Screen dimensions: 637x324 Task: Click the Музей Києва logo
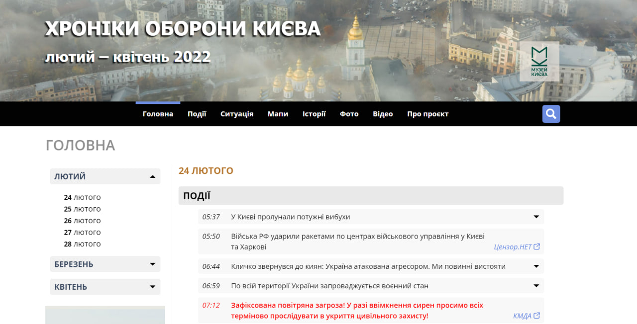pyautogui.click(x=539, y=61)
